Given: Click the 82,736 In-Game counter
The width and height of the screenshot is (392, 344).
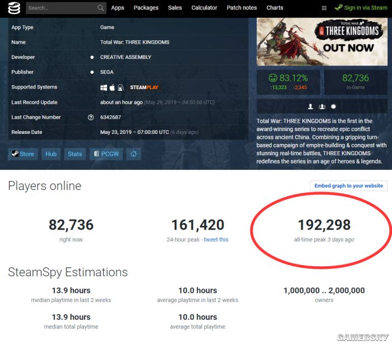Looking at the screenshot, I should [x=356, y=82].
